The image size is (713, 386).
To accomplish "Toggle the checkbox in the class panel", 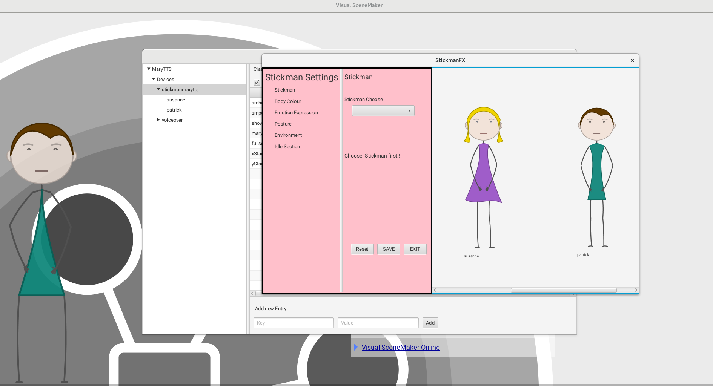I will pyautogui.click(x=257, y=82).
